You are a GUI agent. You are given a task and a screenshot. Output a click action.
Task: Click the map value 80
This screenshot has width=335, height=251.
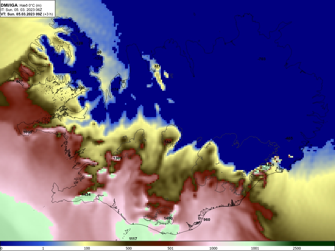pyautogui.click(x=99, y=52)
